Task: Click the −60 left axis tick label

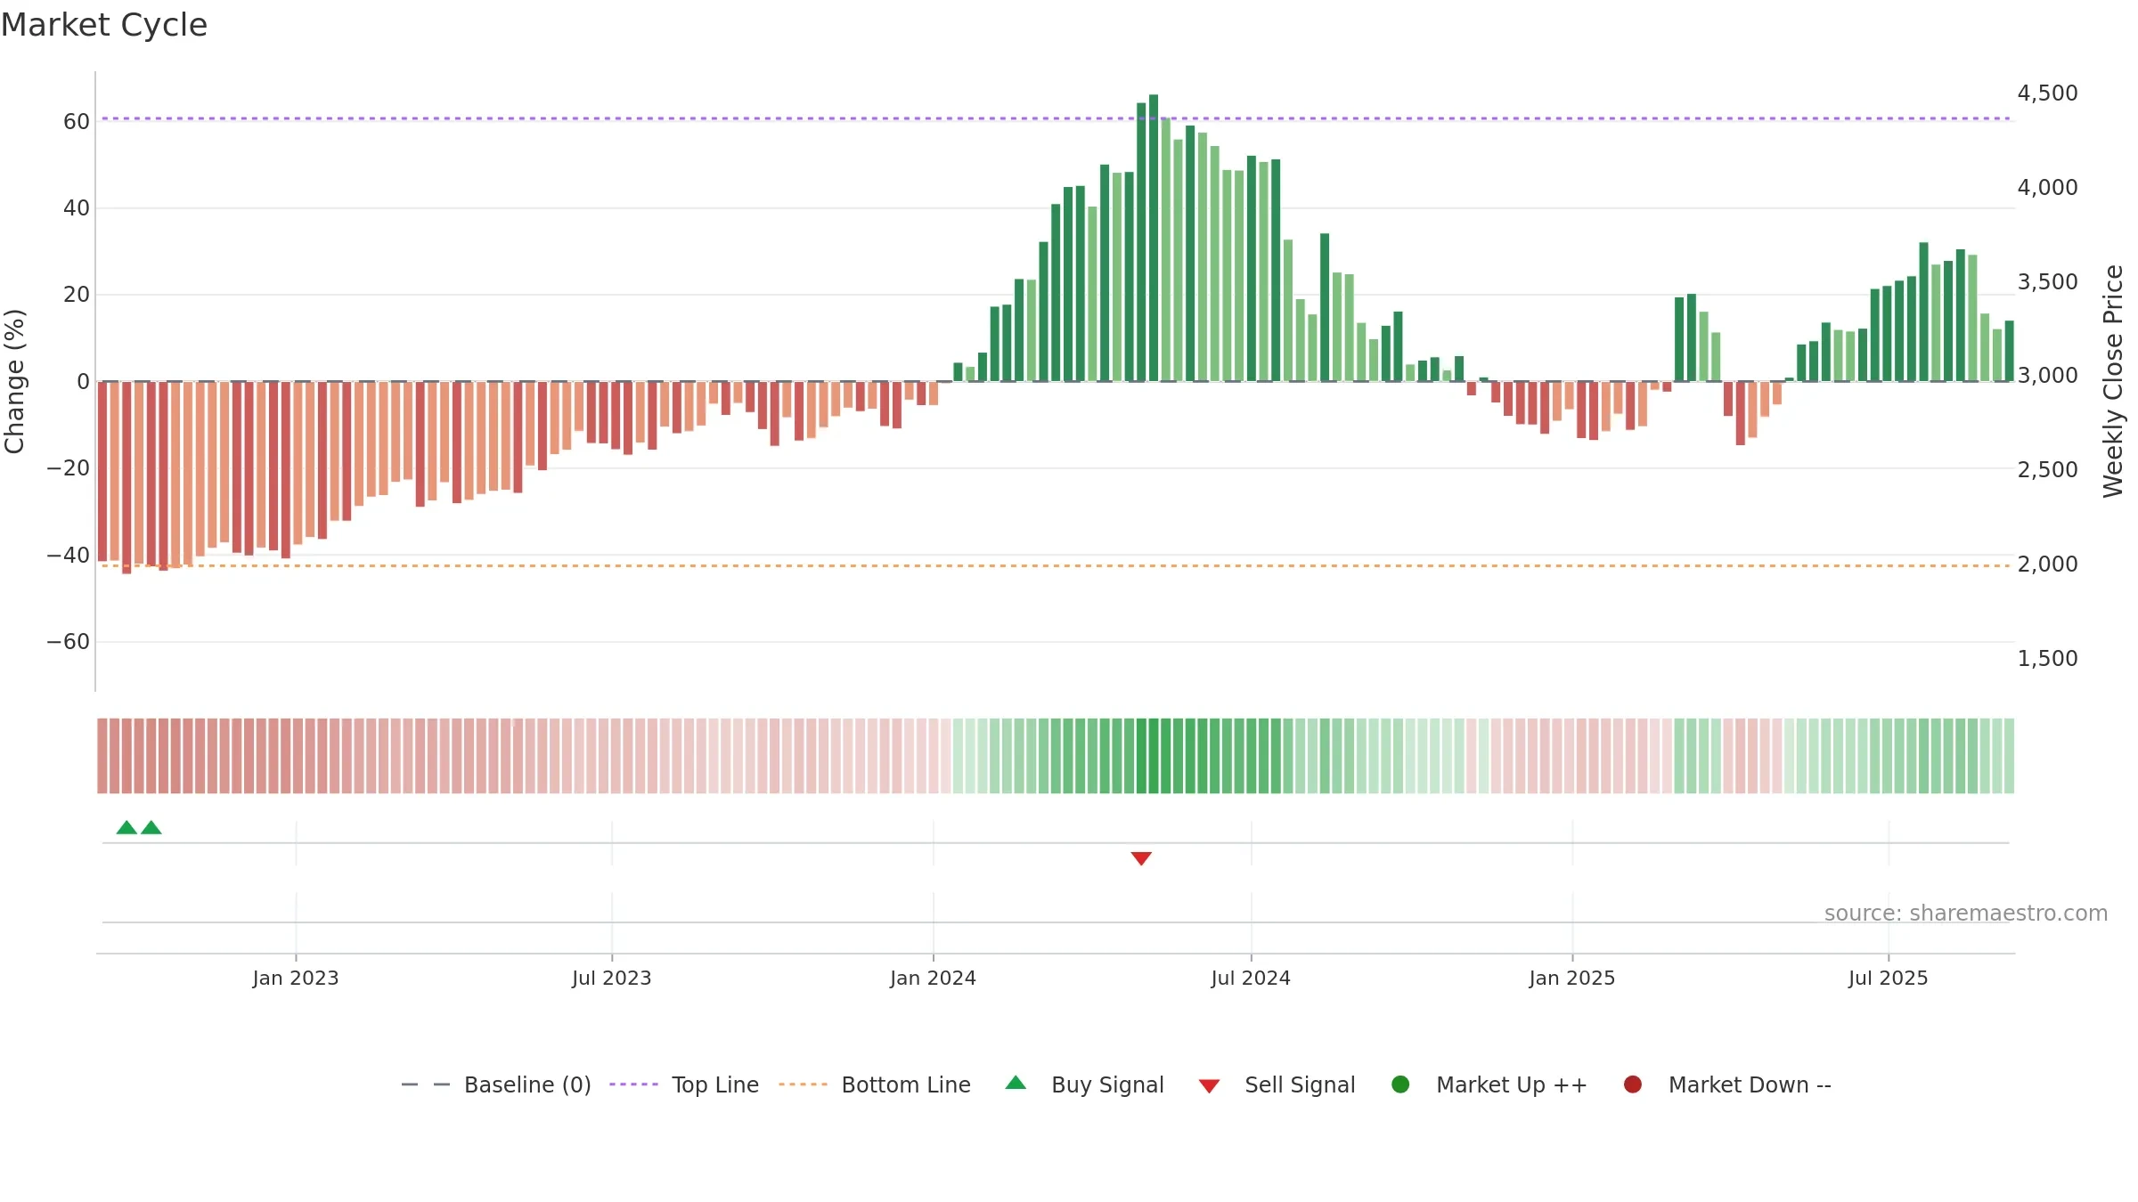Action: (x=69, y=642)
